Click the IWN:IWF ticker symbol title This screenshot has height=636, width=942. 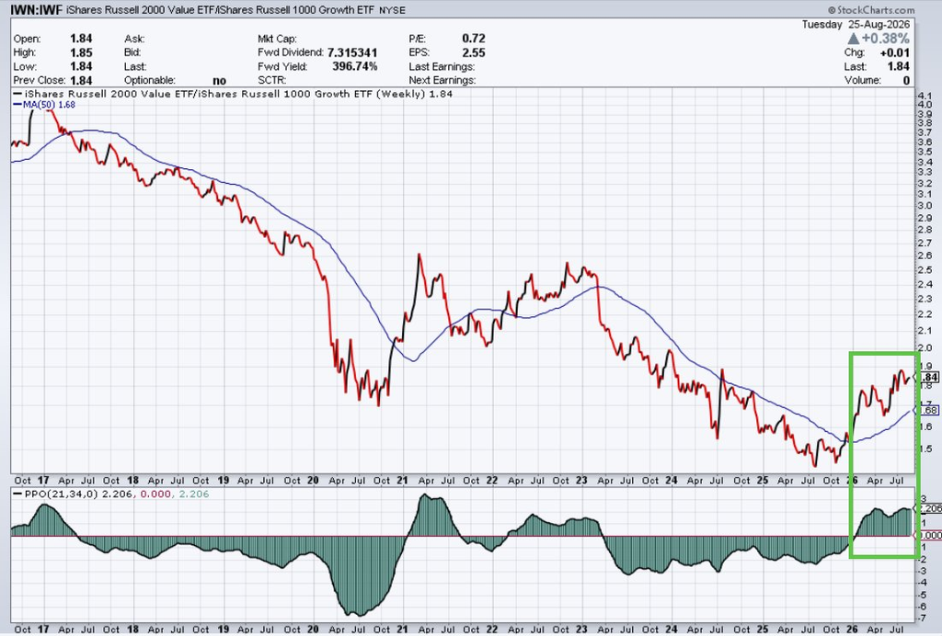[36, 9]
